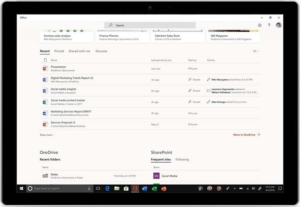
Task: Click the Word icon for Digital Marketing Trends Report
Action: tap(45, 80)
